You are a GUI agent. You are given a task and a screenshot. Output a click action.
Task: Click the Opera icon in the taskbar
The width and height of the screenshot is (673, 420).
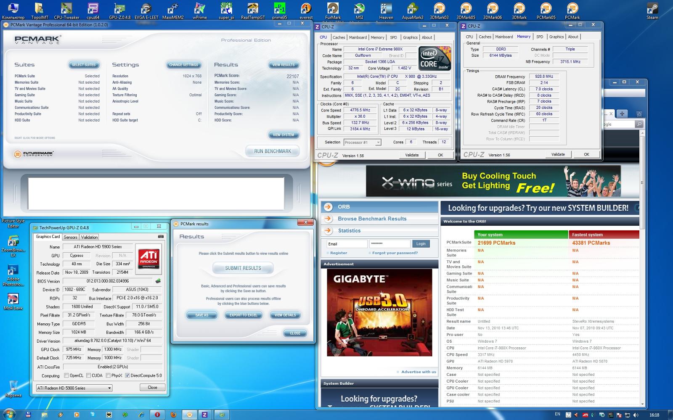(157, 415)
